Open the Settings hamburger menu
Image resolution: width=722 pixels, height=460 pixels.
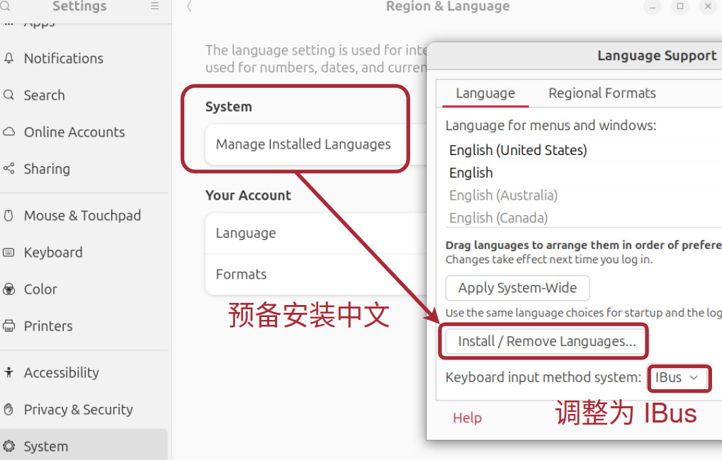(154, 6)
